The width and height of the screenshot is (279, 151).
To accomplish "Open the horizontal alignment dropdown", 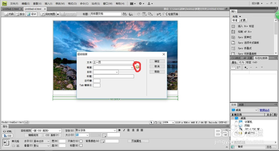I will [48, 141].
